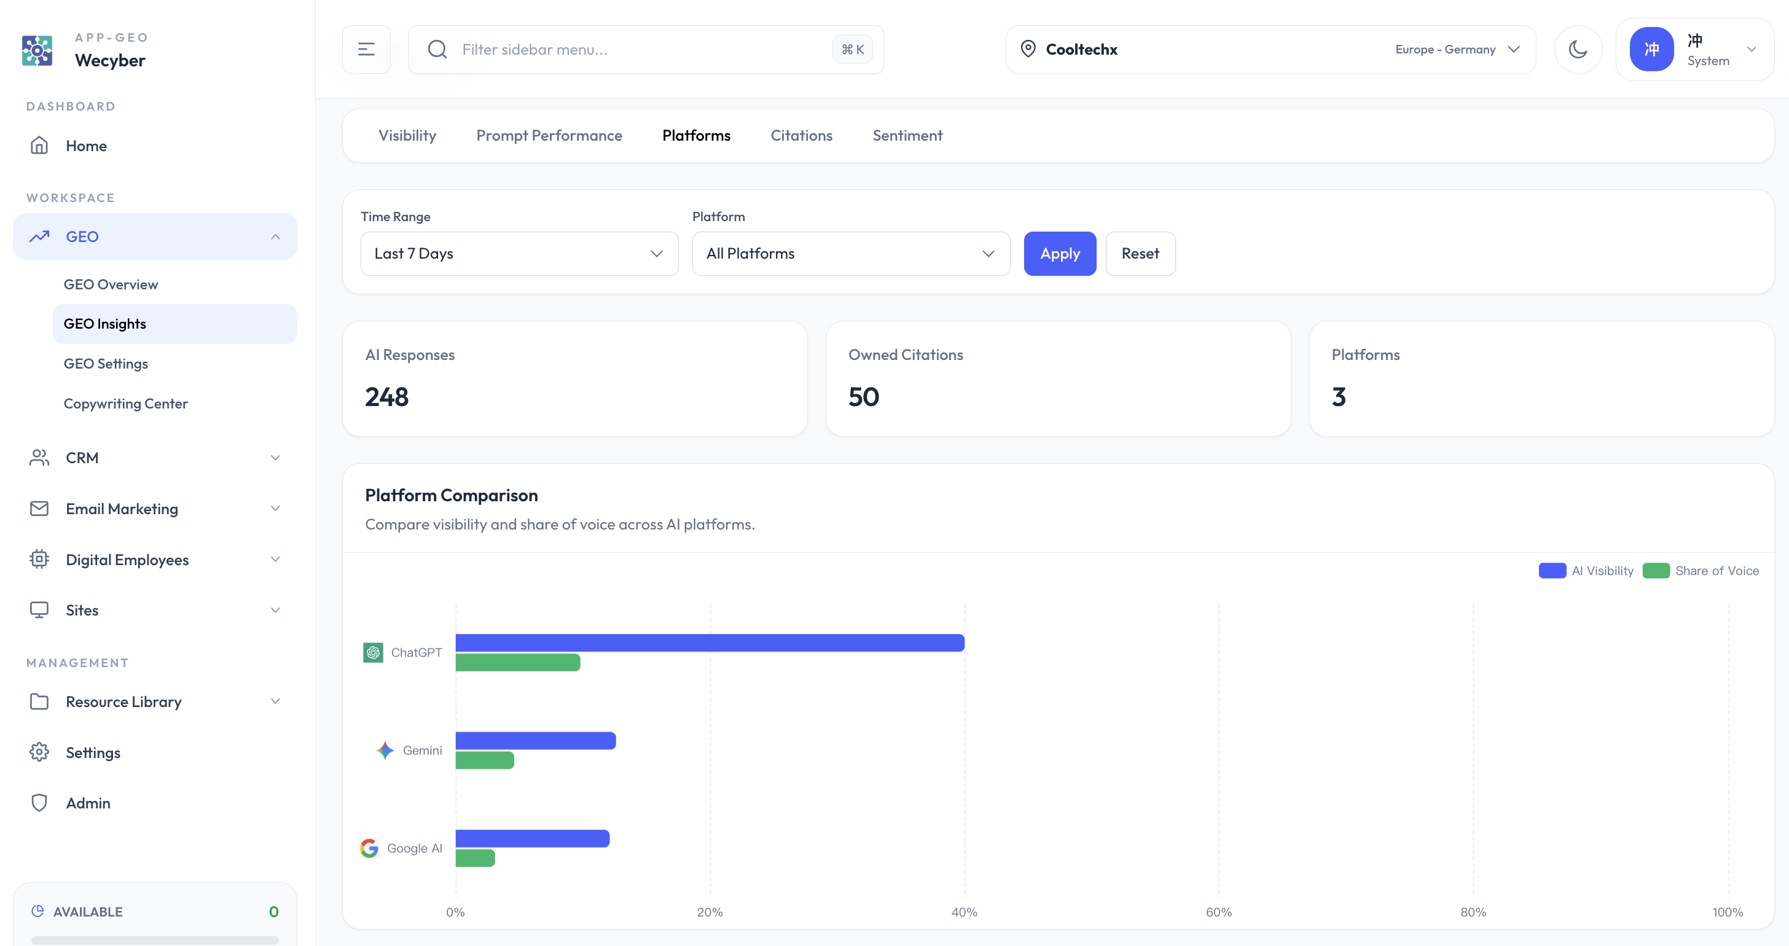The width and height of the screenshot is (1789, 946).
Task: Click the Reset filter button
Action: click(x=1140, y=254)
